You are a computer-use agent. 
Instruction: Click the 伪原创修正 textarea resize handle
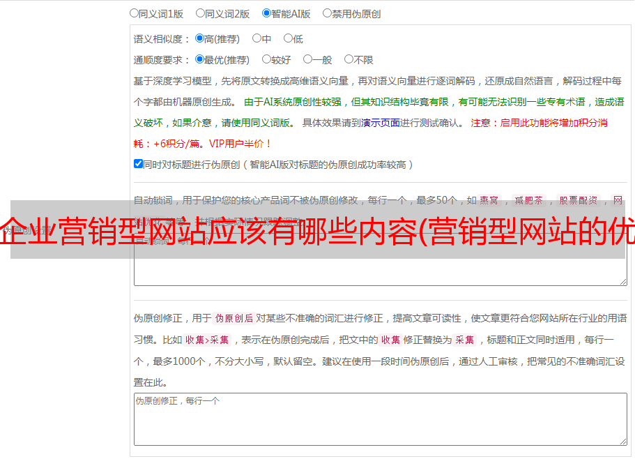tap(623, 442)
